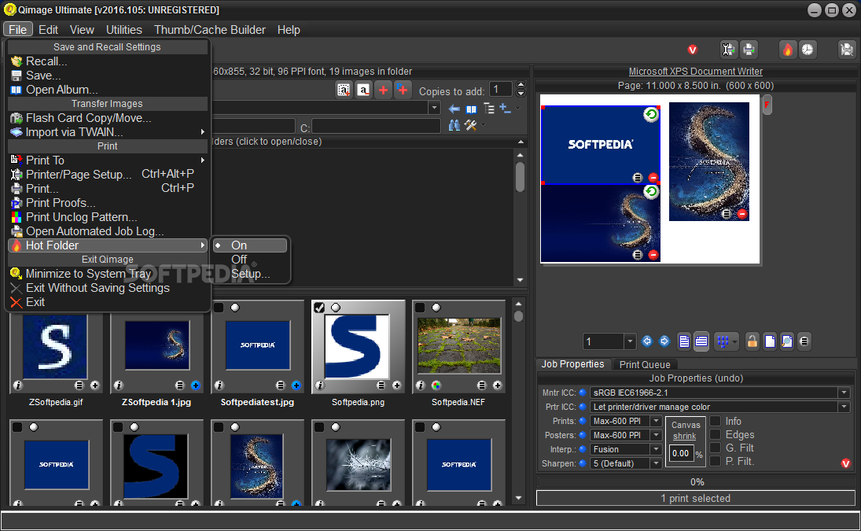This screenshot has height=531, width=861.
Task: Click the clock icon in top toolbar
Action: click(808, 50)
